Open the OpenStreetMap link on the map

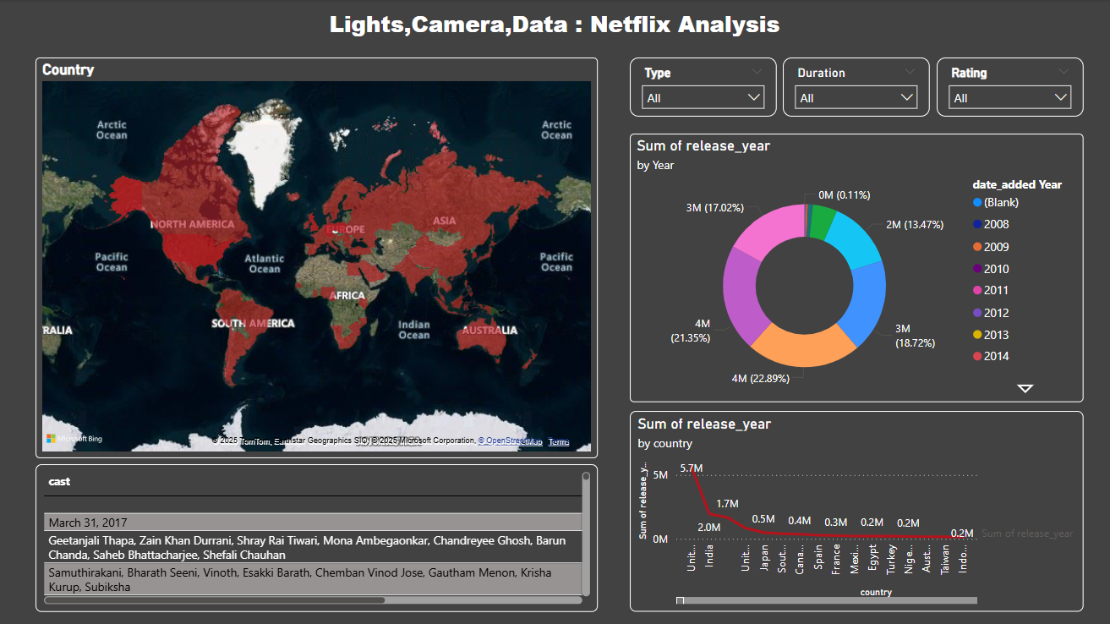click(511, 441)
